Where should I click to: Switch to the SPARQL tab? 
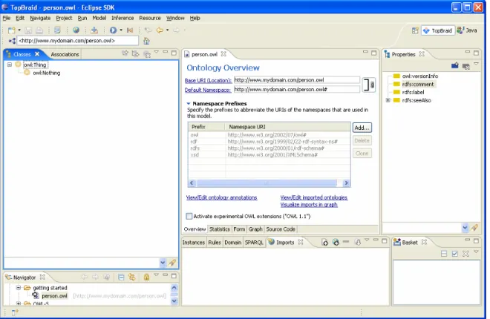click(254, 242)
